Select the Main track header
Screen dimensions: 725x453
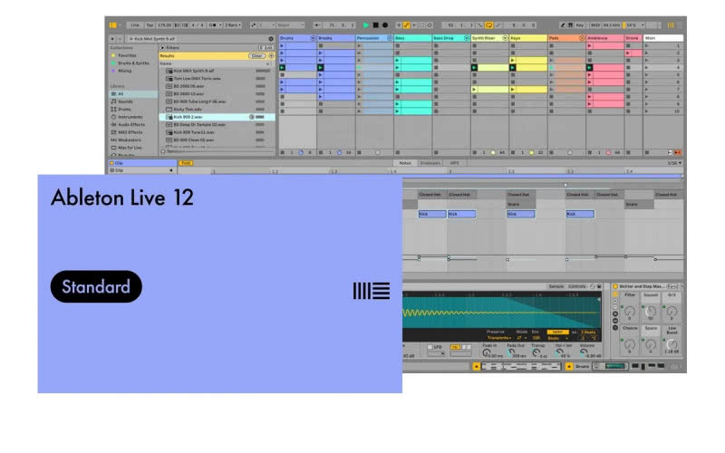coord(663,38)
